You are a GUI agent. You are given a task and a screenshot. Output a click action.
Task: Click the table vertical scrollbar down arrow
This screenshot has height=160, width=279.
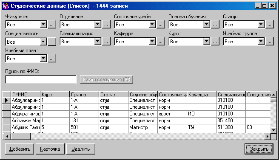pos(273,130)
